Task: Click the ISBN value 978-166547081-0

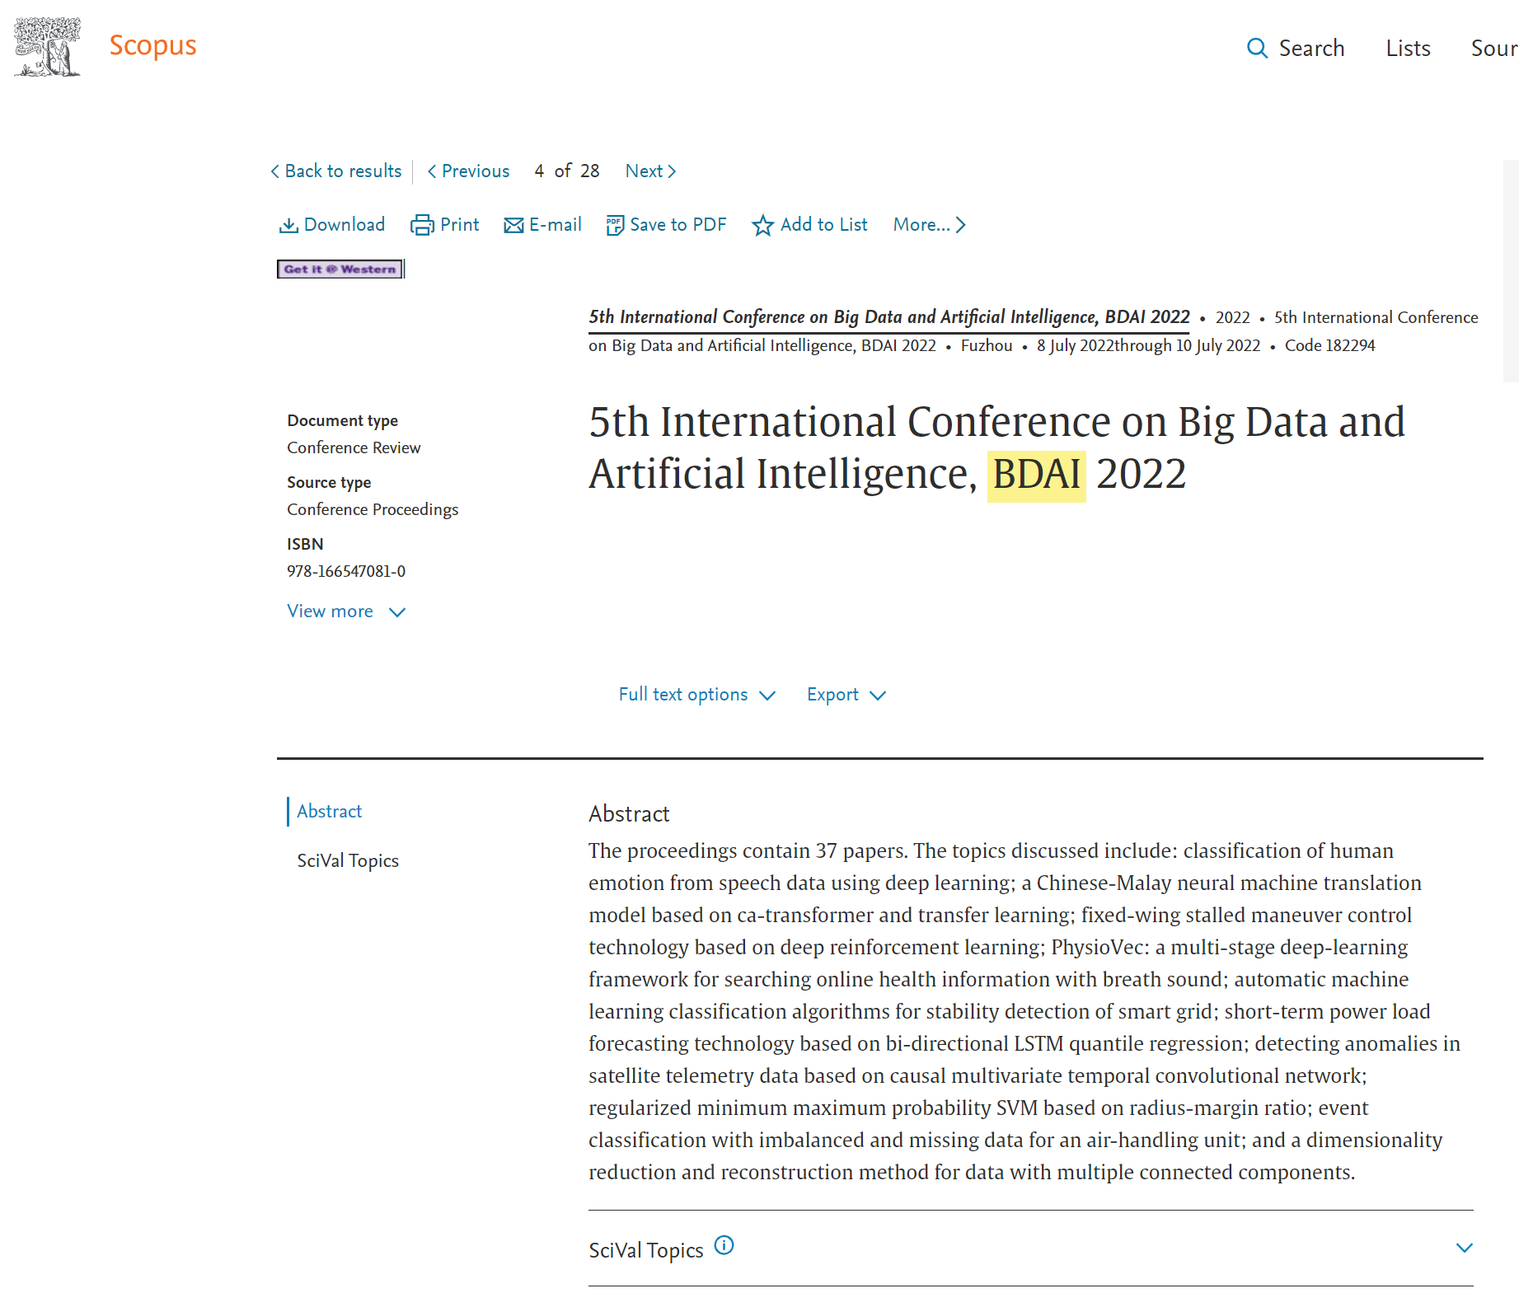Action: pos(346,571)
